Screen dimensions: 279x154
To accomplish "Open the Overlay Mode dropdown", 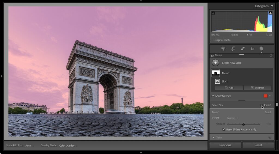I will pos(68,146).
